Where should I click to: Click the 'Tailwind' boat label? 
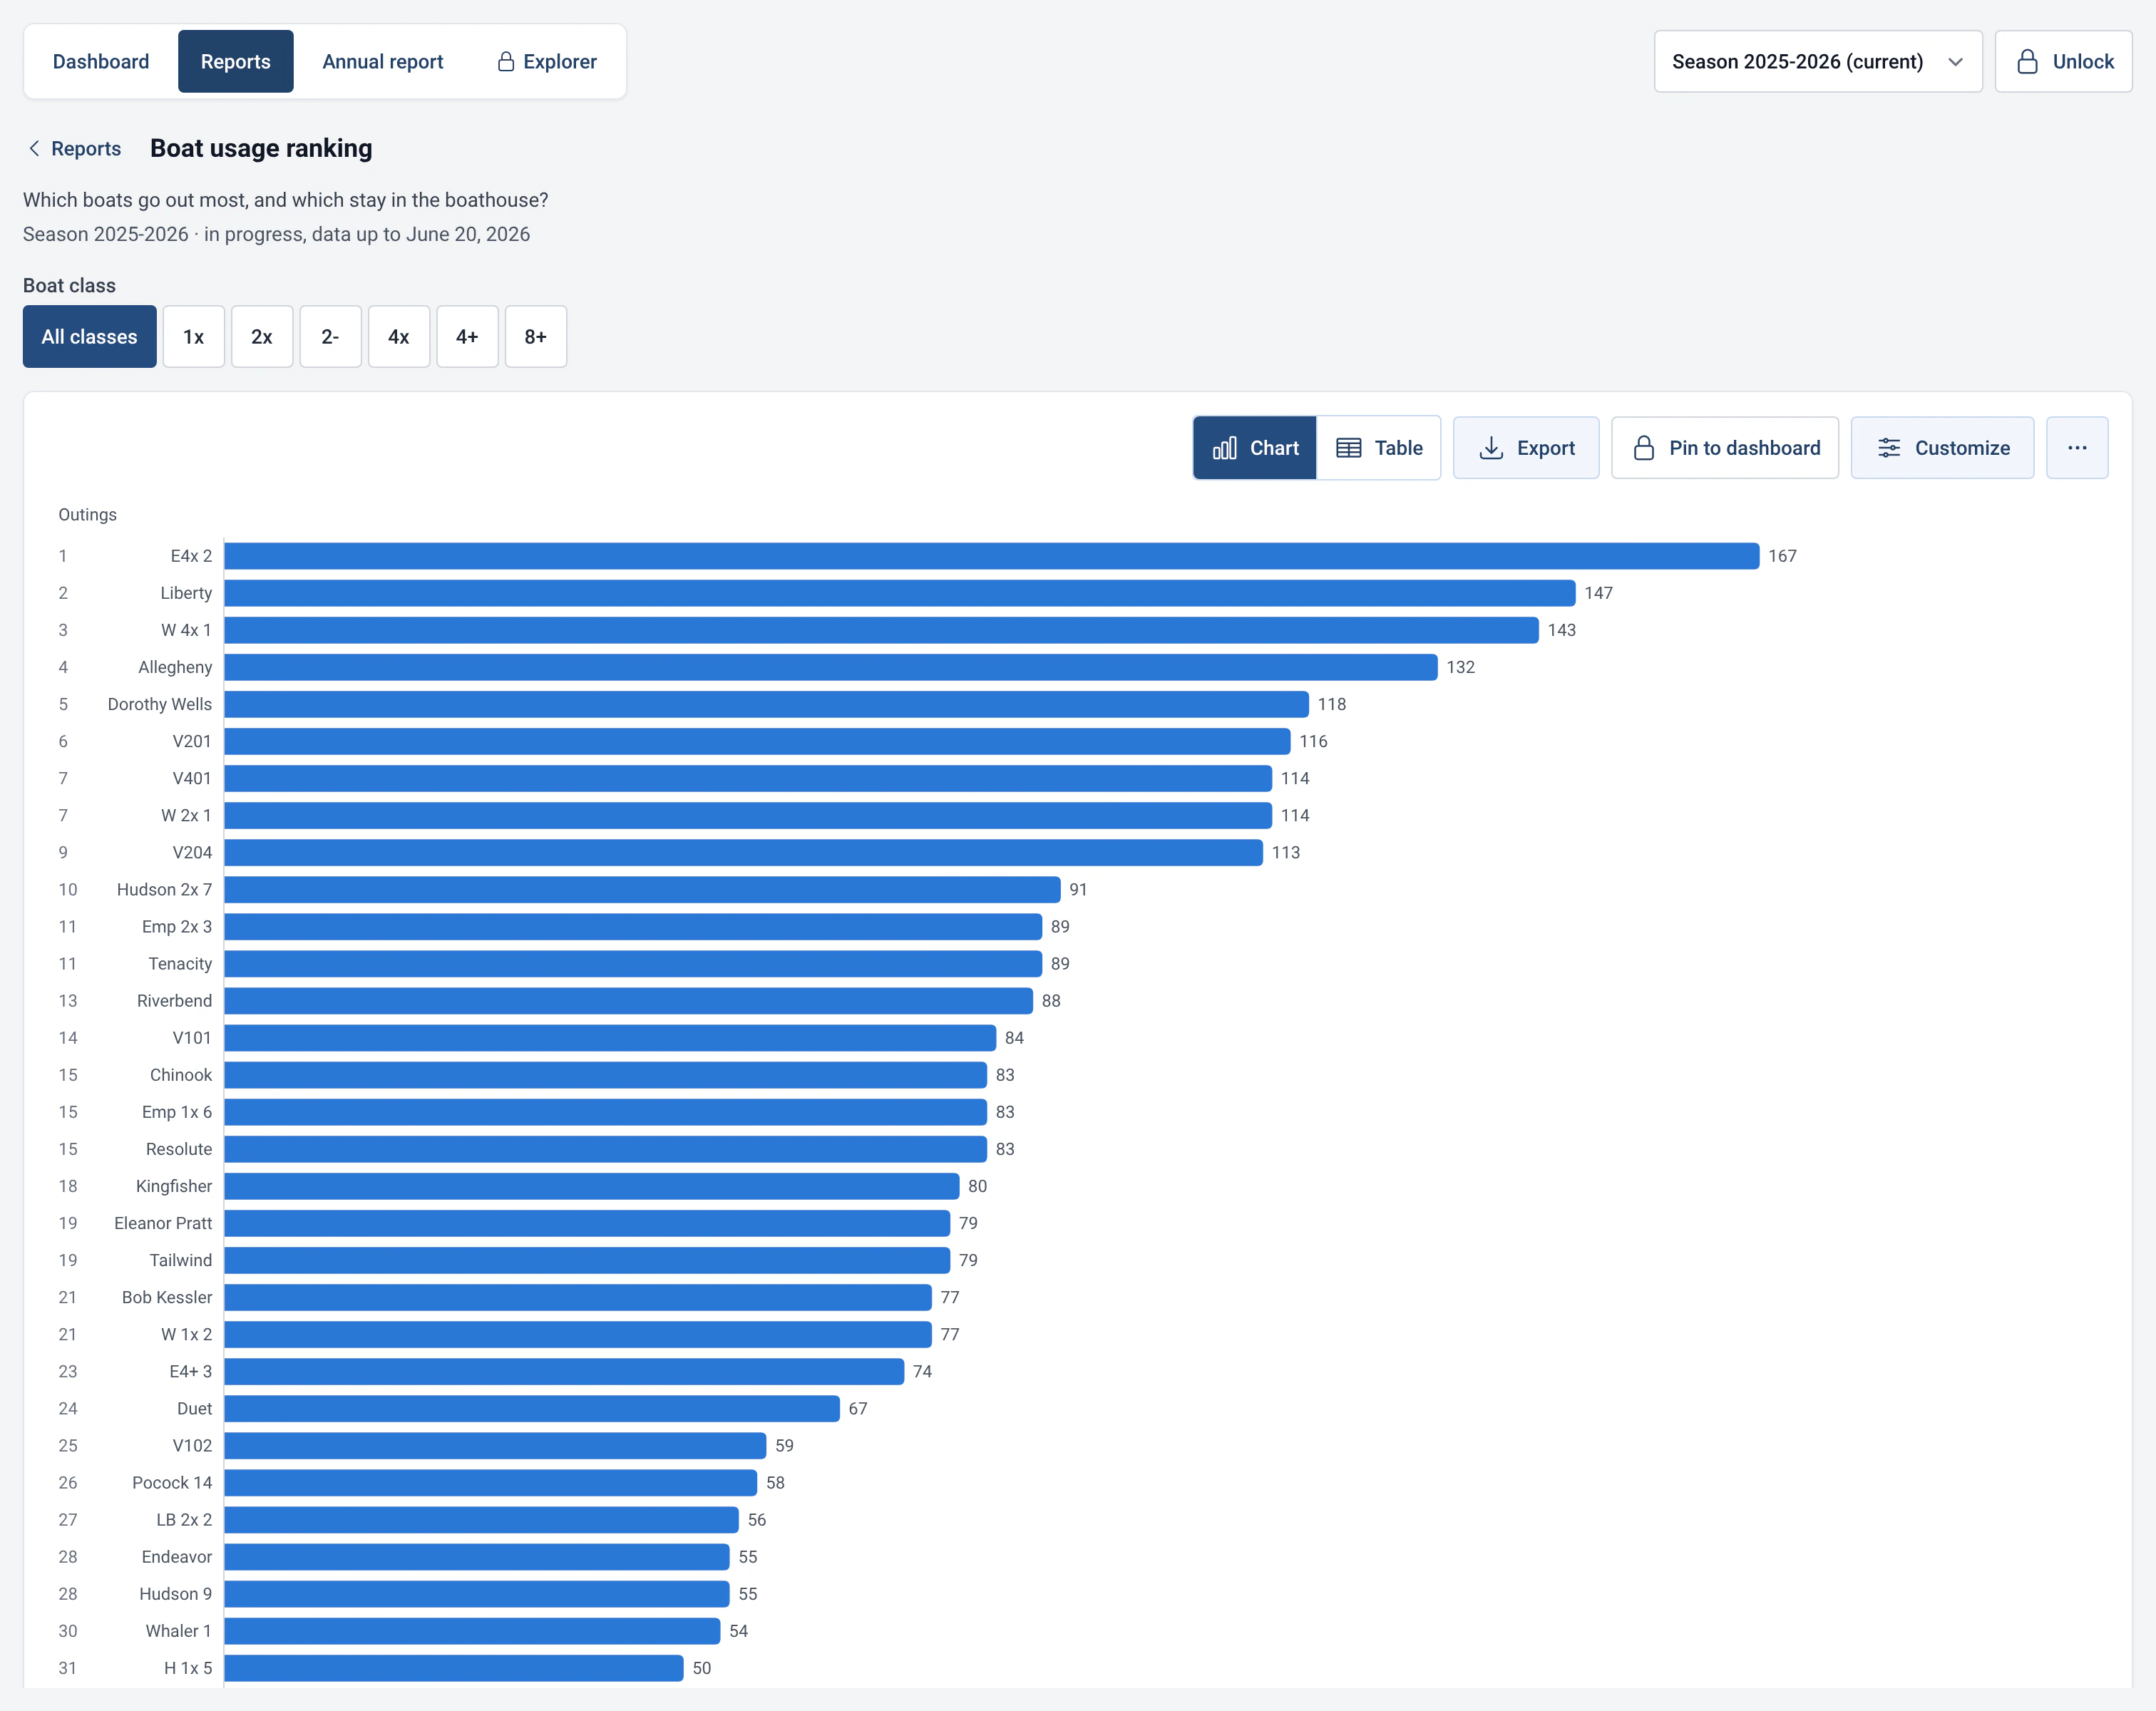coord(181,1260)
